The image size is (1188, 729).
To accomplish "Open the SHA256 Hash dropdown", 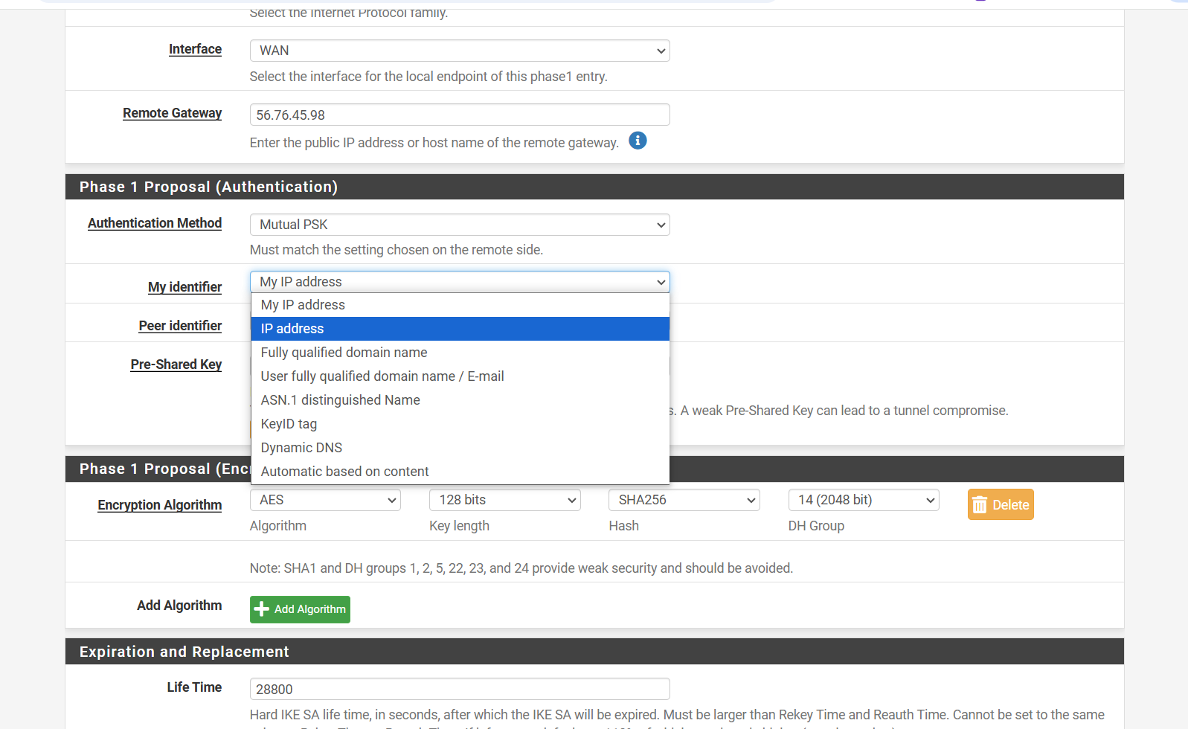I will click(684, 500).
